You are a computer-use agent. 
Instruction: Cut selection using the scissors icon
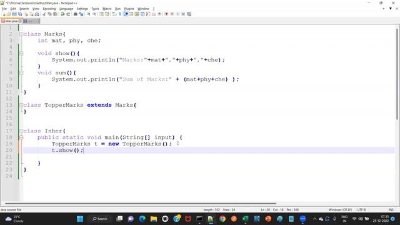click(44, 14)
